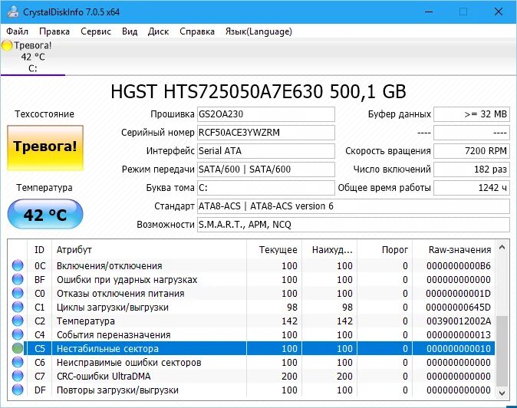Click the scroll up arrow of attribute list
The image size is (517, 408).
pos(502,247)
